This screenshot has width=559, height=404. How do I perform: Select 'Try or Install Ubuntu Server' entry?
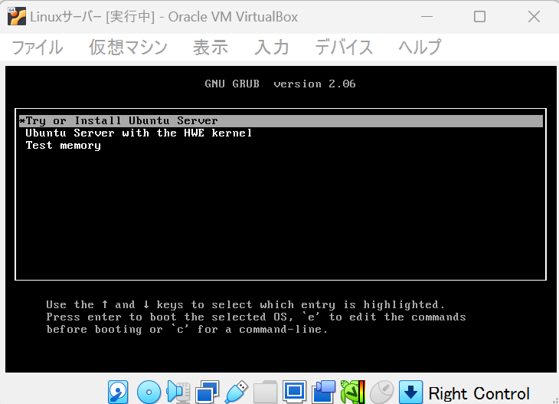(x=281, y=120)
